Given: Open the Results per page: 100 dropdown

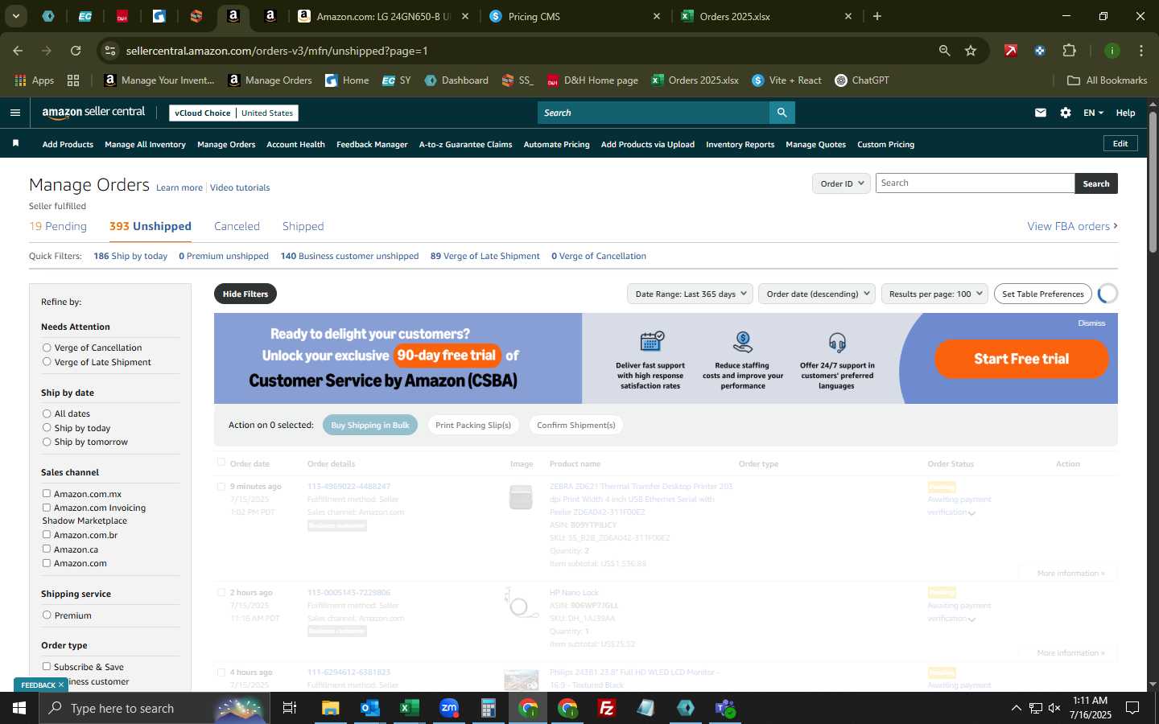Looking at the screenshot, I should click(x=934, y=294).
